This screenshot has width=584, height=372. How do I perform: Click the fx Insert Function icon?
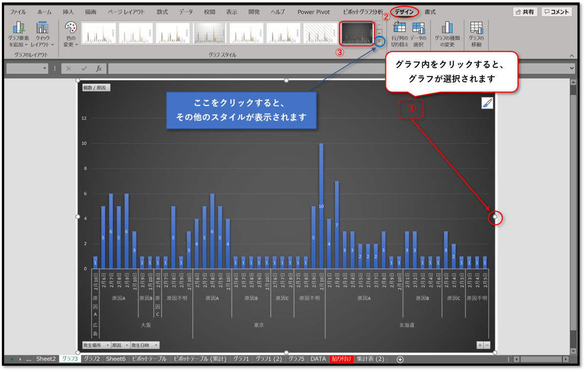click(x=99, y=68)
